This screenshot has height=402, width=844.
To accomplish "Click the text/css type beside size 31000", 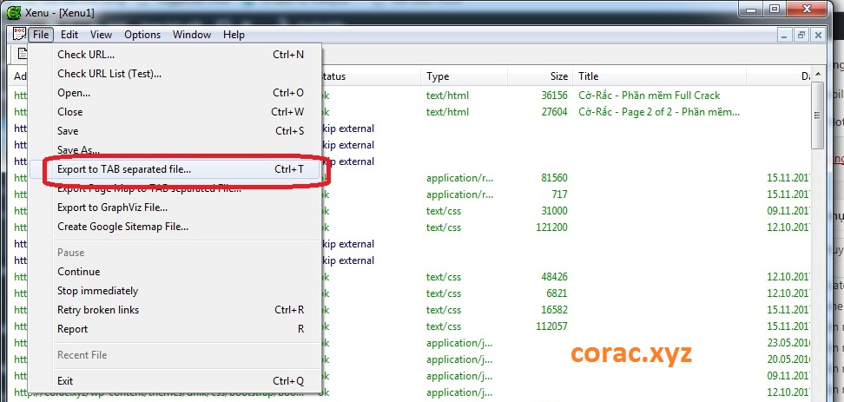I will tap(444, 211).
